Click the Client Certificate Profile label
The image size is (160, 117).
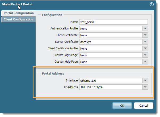[x=63, y=48]
